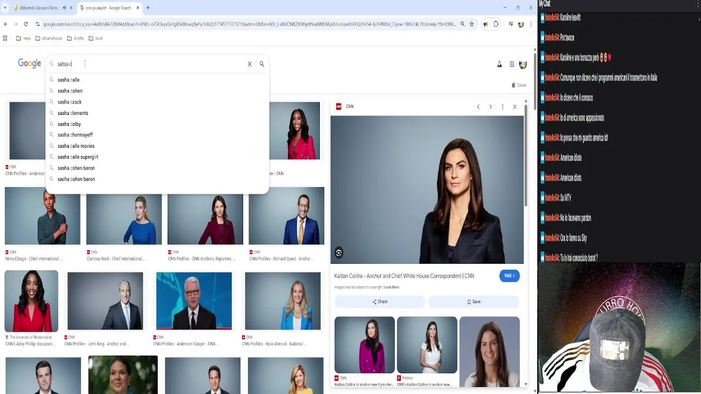Open Anderson Cooper image thumbnail
Viewport: 701px width, 394px height.
pyautogui.click(x=194, y=301)
